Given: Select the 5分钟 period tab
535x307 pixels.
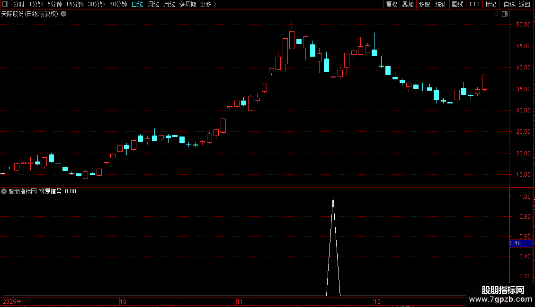Looking at the screenshot, I should (x=54, y=4).
